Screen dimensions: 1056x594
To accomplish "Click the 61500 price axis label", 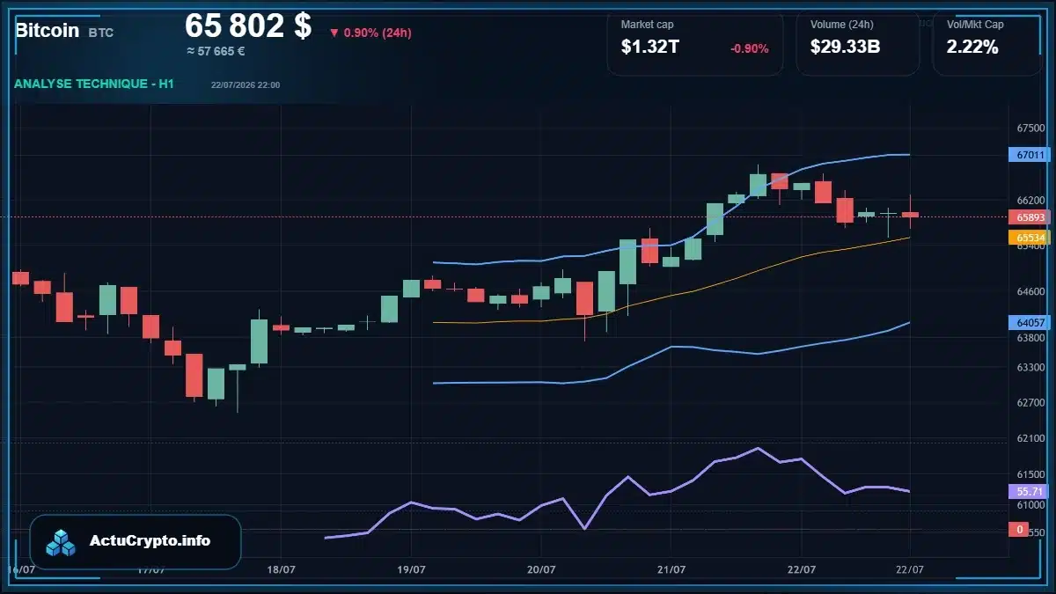I will pyautogui.click(x=1030, y=474).
